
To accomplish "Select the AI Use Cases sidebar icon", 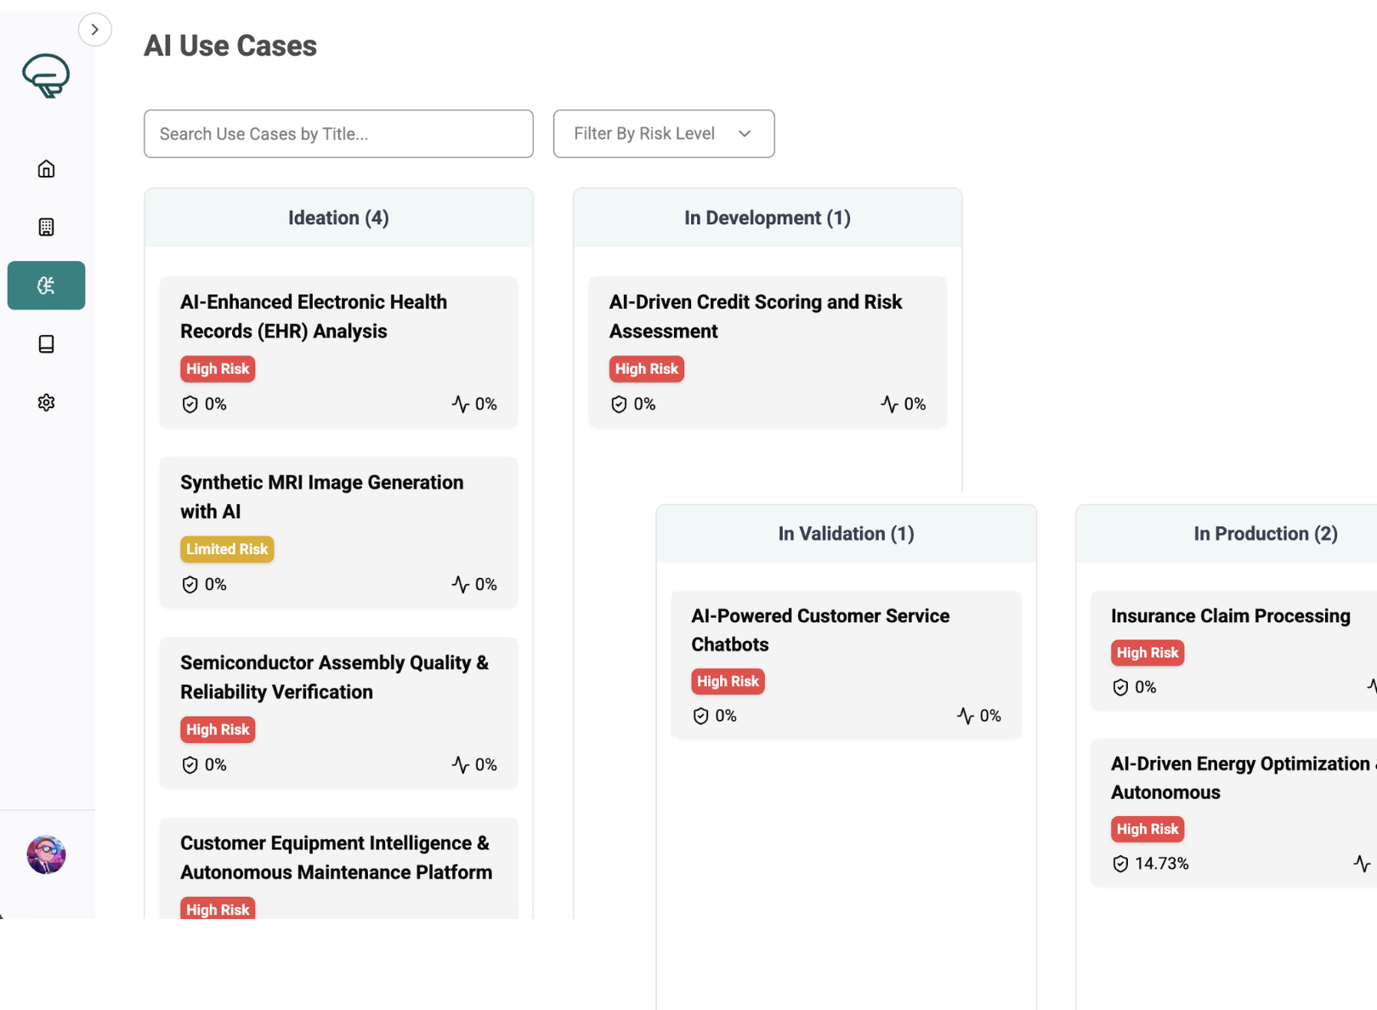I will point(46,286).
